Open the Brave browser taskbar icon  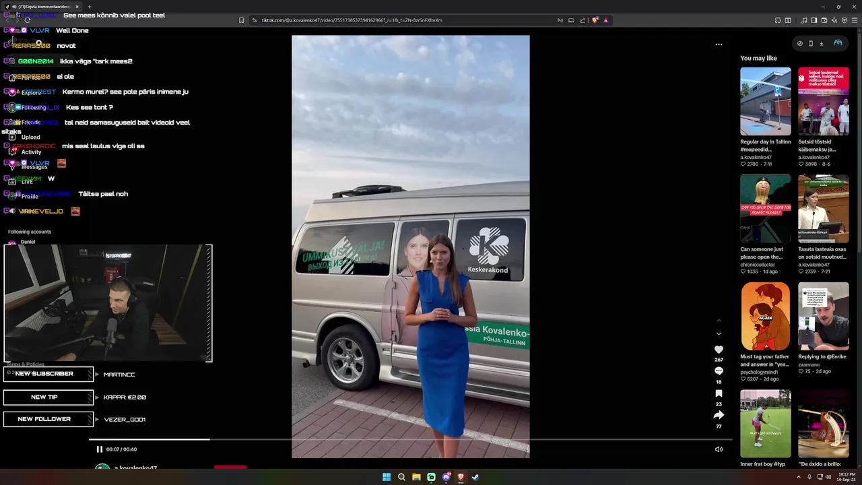coord(461,477)
